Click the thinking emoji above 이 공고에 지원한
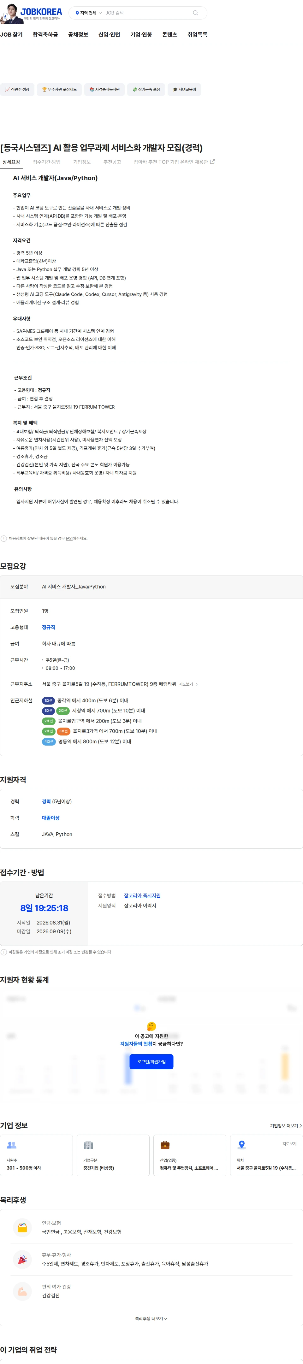The image size is (303, 1364). click(151, 1026)
